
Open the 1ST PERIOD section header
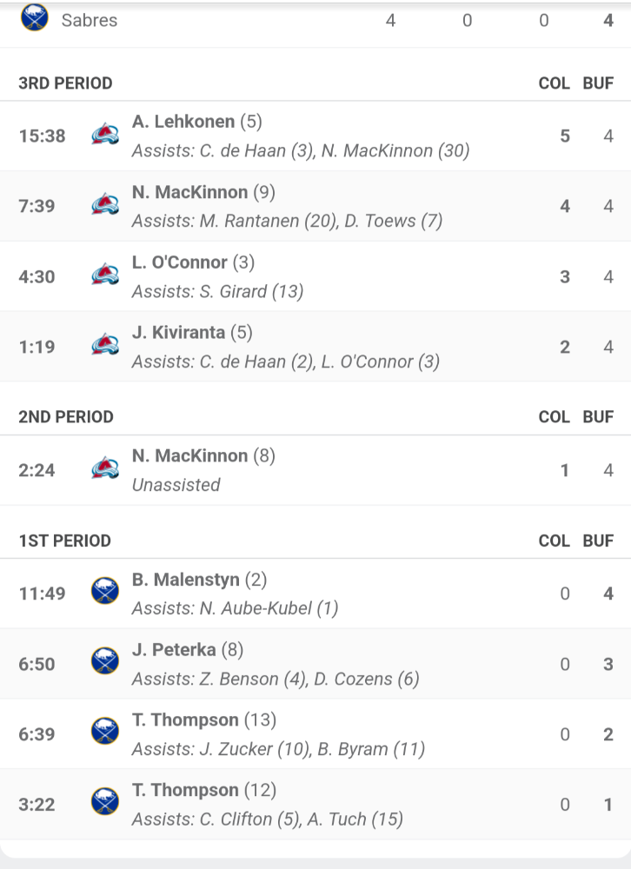tap(65, 541)
